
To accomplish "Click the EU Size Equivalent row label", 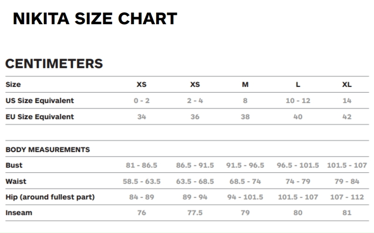I will pos(40,116).
